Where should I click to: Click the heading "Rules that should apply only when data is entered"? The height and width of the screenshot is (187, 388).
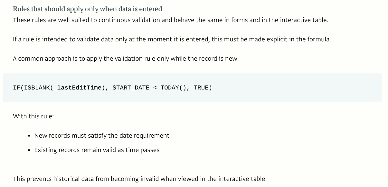click(87, 9)
